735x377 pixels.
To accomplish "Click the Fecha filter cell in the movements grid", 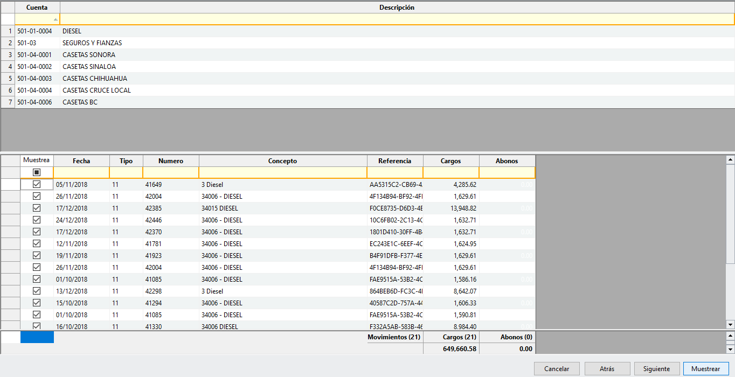I will pos(81,172).
